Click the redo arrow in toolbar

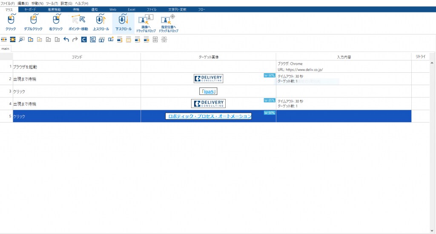[x=75, y=40]
